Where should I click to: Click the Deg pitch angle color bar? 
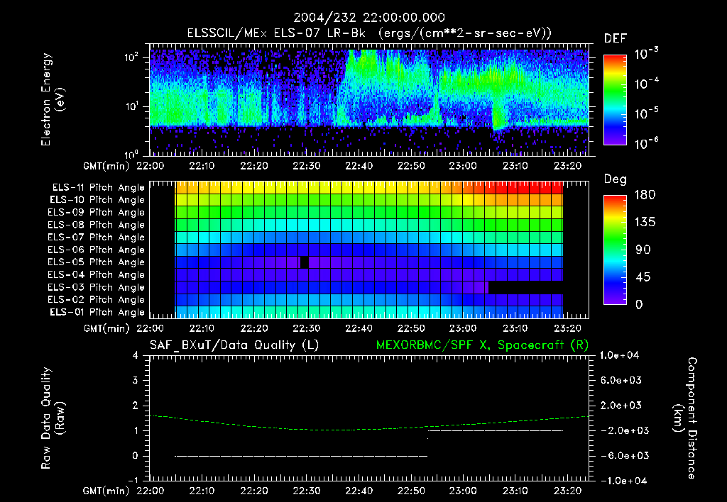(x=615, y=250)
